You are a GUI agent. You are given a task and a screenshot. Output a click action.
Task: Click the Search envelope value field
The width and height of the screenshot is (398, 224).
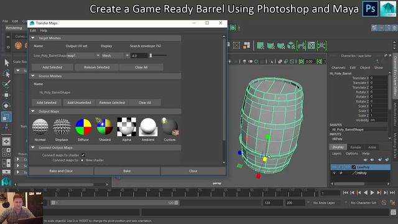coord(139,56)
